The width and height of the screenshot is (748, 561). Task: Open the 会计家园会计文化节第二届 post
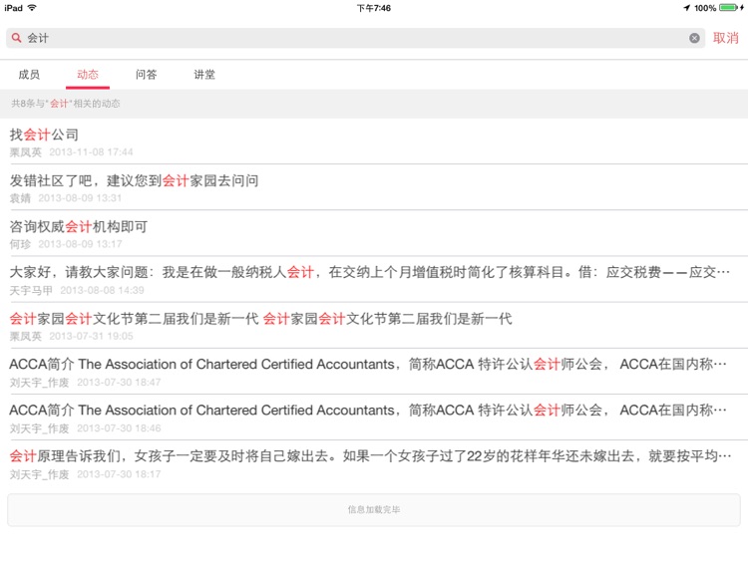pos(374,326)
